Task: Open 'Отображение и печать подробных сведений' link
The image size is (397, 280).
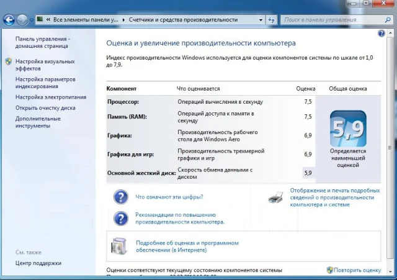Action: 335,197
